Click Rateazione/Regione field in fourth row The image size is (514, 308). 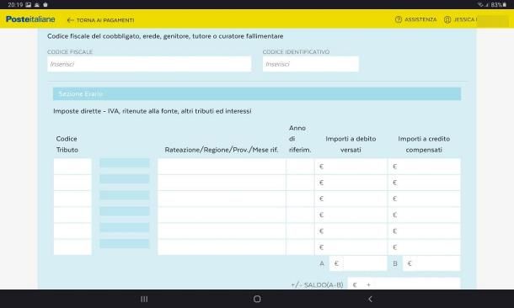pyautogui.click(x=222, y=215)
